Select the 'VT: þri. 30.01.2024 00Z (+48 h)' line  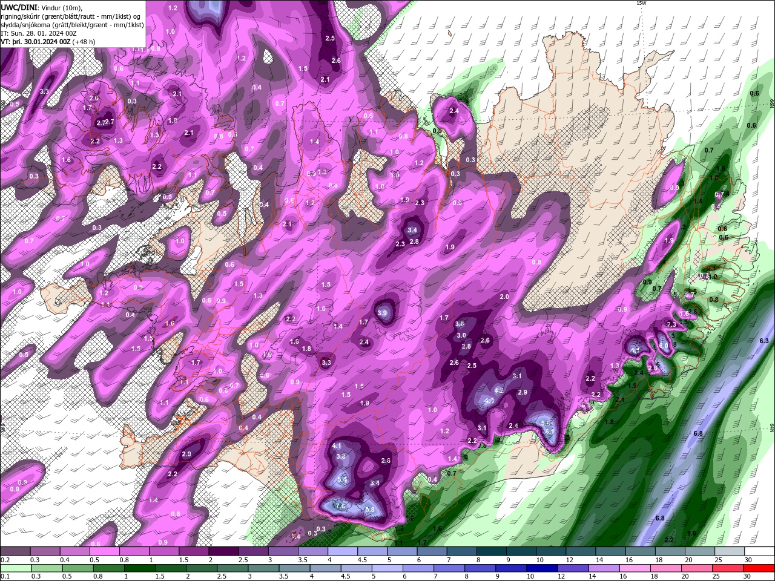click(x=48, y=42)
